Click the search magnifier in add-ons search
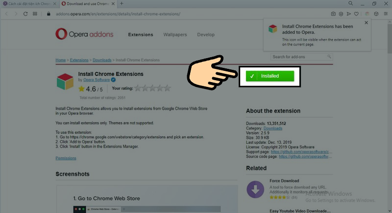 tap(329, 57)
